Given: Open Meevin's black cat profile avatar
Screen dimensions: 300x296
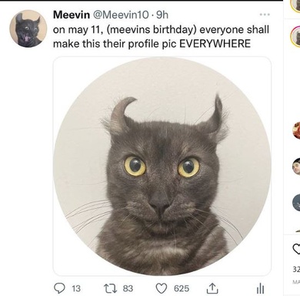Looking at the screenshot, I should tap(28, 29).
